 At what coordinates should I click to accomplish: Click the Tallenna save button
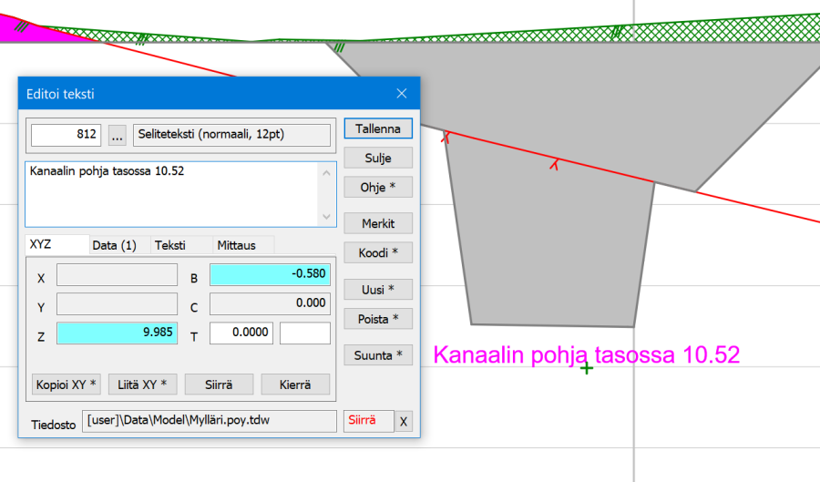378,128
